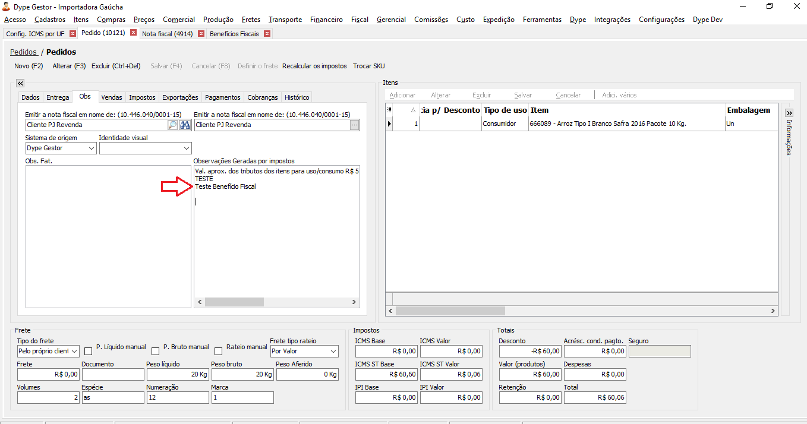
Task: Click the Peso líquido field
Action: pos(178,375)
